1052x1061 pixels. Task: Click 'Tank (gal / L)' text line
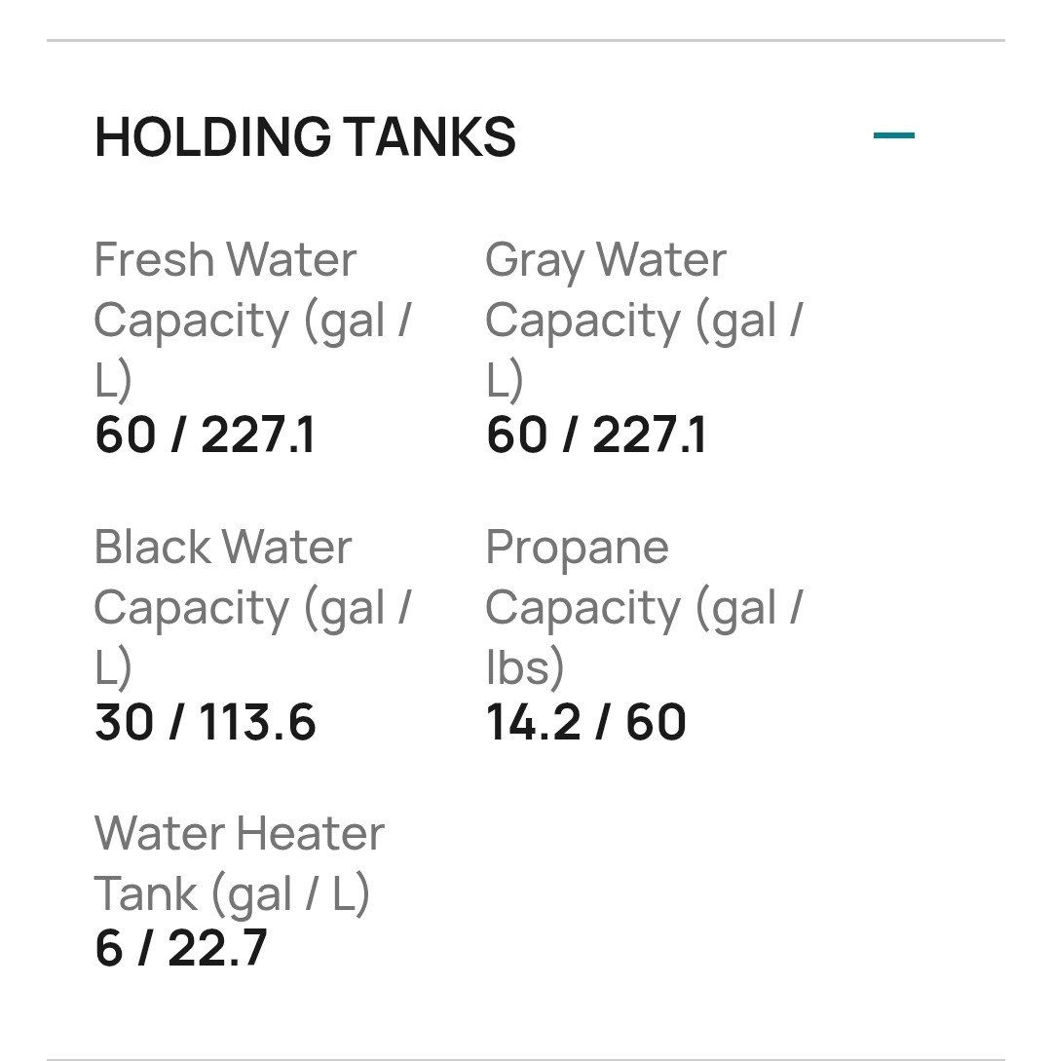tap(232, 894)
